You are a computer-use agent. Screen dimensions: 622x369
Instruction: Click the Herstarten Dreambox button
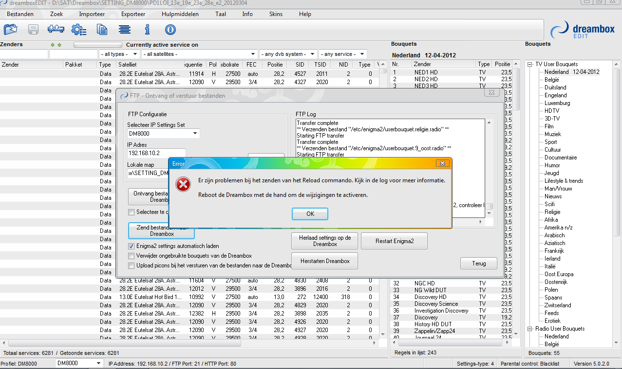pyautogui.click(x=325, y=261)
